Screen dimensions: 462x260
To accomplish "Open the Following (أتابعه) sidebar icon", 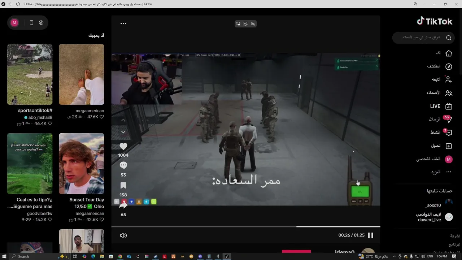I will 449,79.
